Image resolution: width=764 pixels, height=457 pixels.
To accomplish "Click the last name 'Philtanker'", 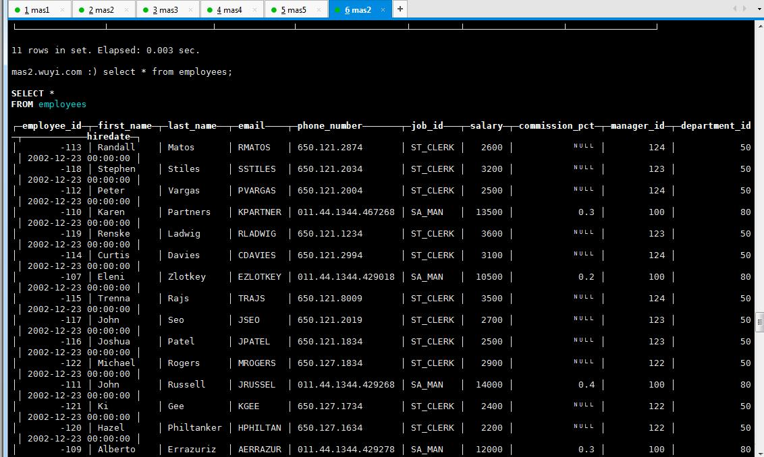I will (x=194, y=428).
